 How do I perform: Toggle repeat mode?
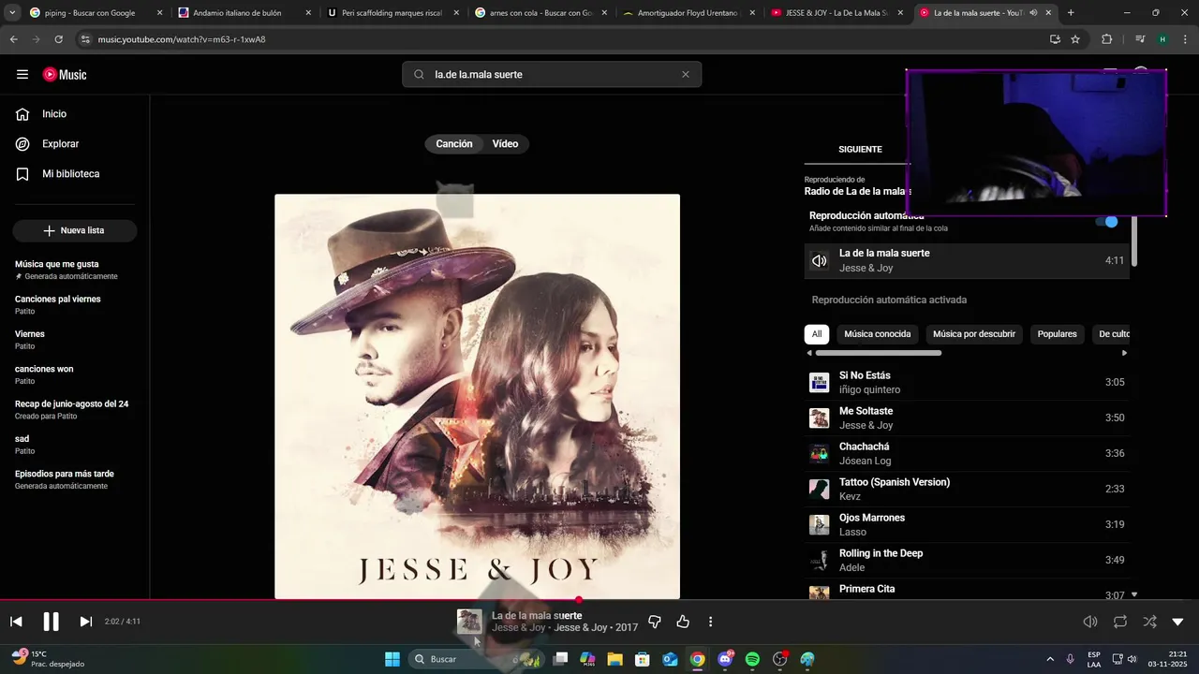click(x=1119, y=622)
